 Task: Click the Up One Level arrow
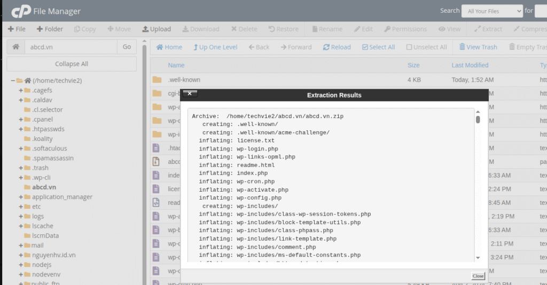[x=196, y=47]
